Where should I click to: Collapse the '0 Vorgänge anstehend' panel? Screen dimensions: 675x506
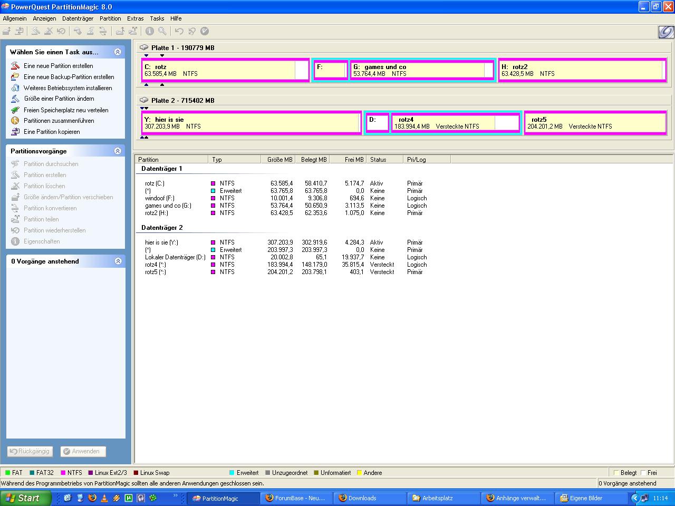[118, 261]
